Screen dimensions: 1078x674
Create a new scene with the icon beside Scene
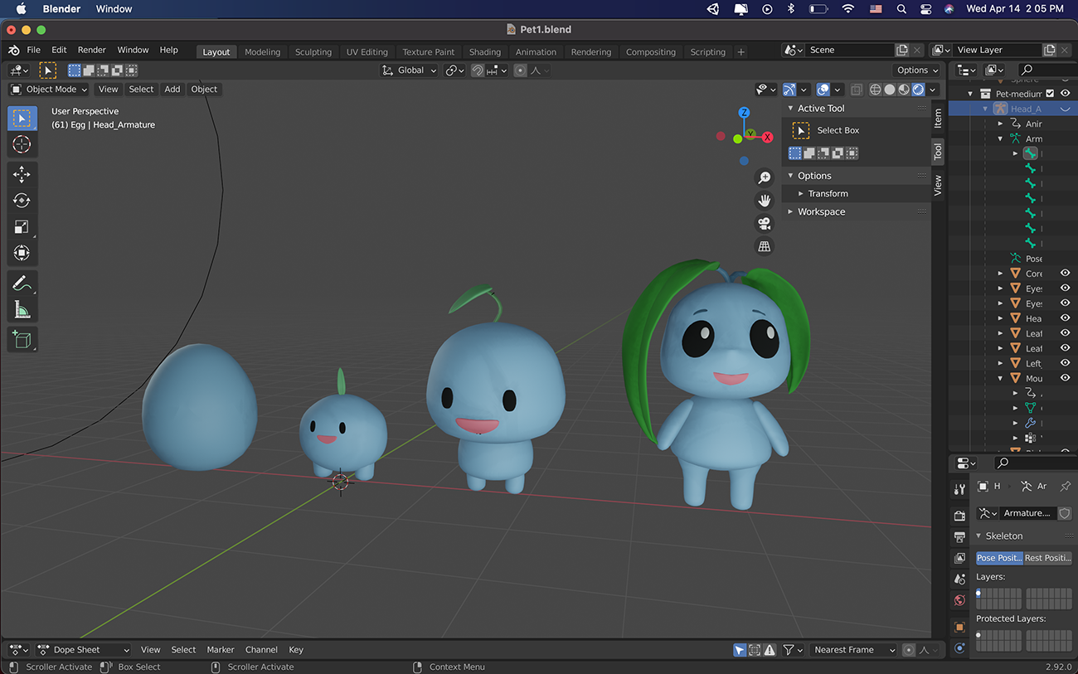[902, 50]
